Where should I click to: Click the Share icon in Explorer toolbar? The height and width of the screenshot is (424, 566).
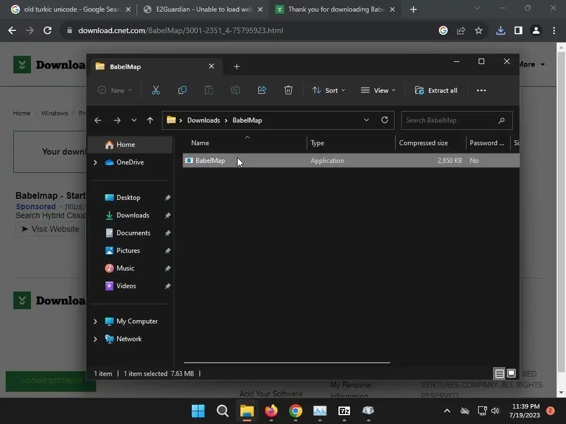261,90
